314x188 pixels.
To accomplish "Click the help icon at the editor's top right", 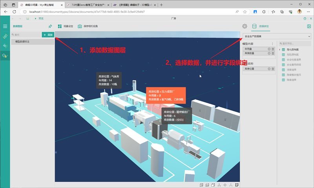I will (x=305, y=18).
